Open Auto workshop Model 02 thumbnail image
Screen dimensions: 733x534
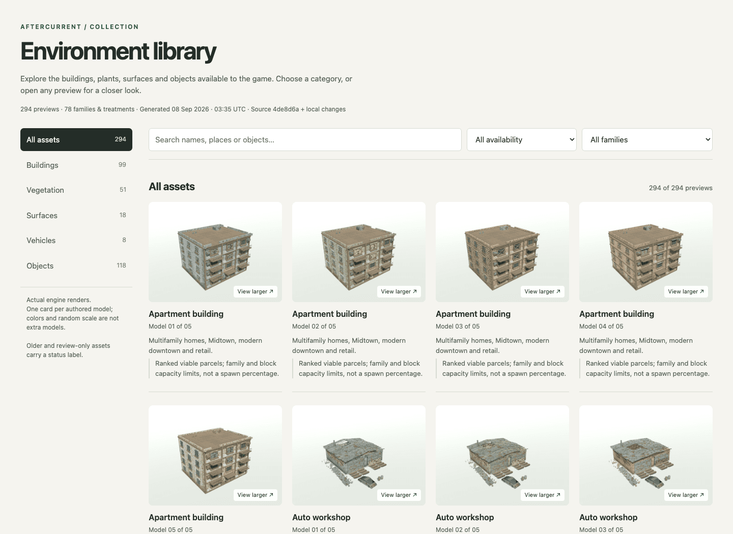(x=502, y=455)
